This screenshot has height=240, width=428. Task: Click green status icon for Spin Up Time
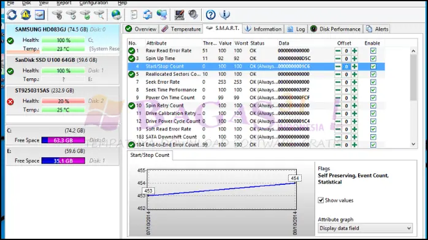pos(132,59)
